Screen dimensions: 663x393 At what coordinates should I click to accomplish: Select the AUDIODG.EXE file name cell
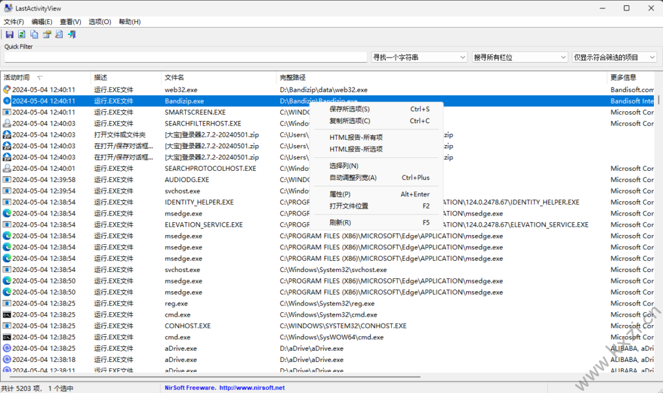[187, 180]
